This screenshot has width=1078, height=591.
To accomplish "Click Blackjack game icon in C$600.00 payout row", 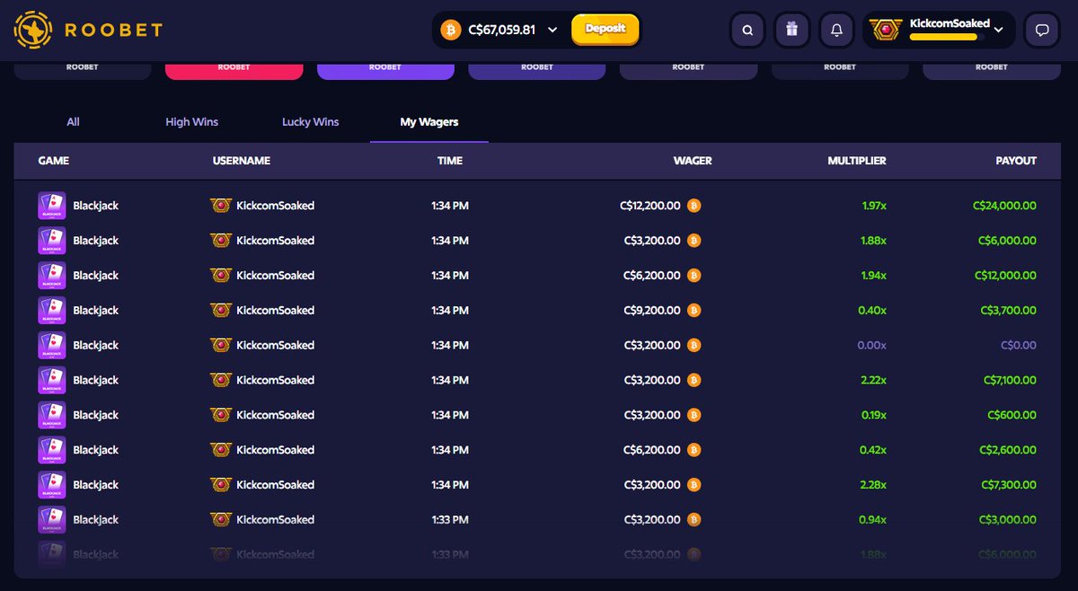I will pyautogui.click(x=51, y=415).
